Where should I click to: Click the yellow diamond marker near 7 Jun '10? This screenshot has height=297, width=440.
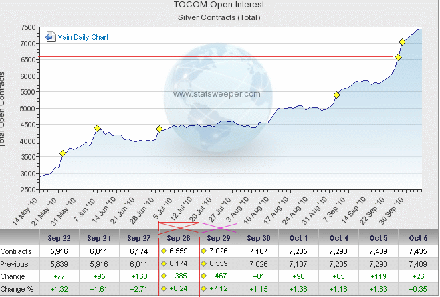tap(97, 128)
